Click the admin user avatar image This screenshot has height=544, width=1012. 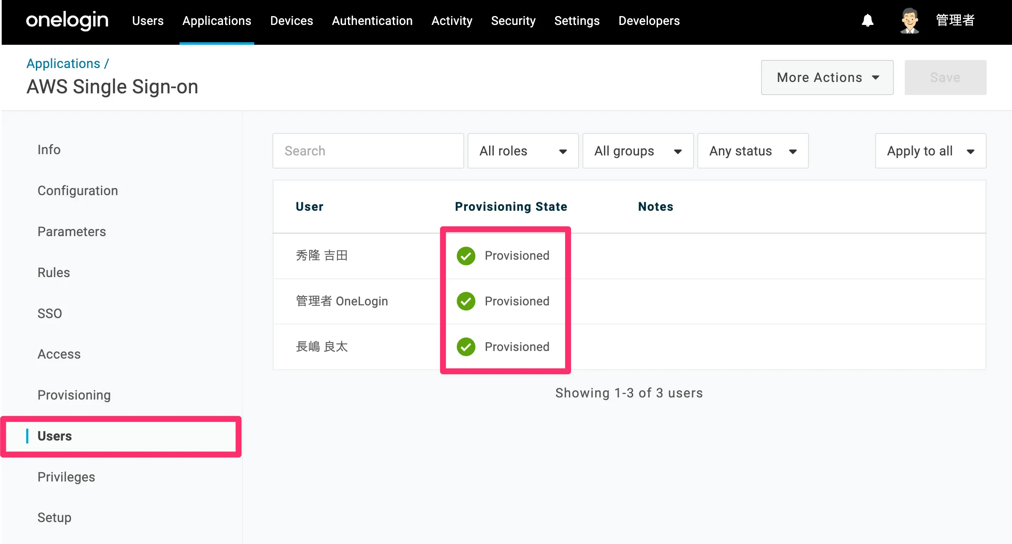tap(909, 21)
